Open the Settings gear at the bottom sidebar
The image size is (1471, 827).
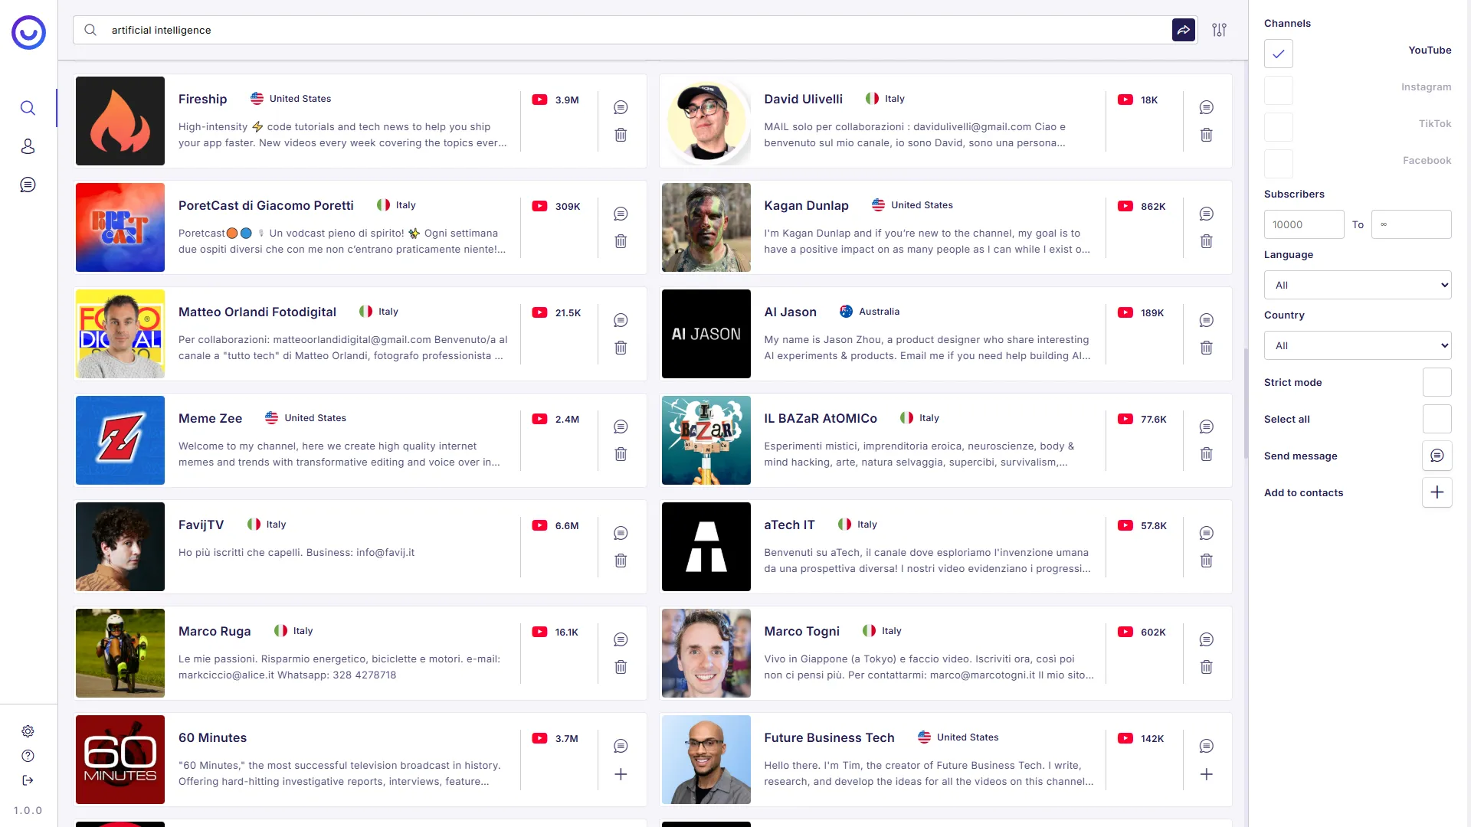coord(28,731)
